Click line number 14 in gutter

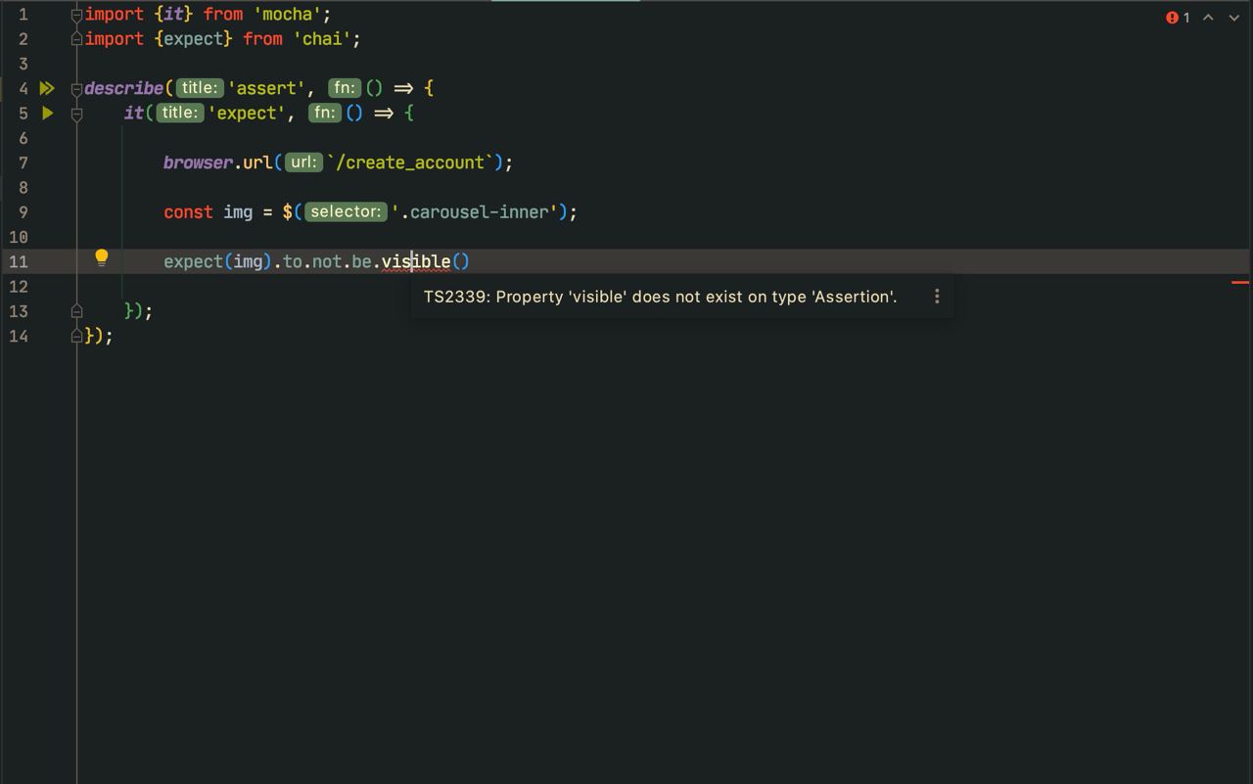(x=19, y=336)
